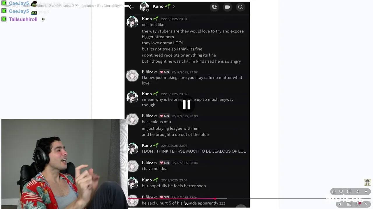Open the sparkle Ask feature
The image size is (373, 209).
pos(366,192)
